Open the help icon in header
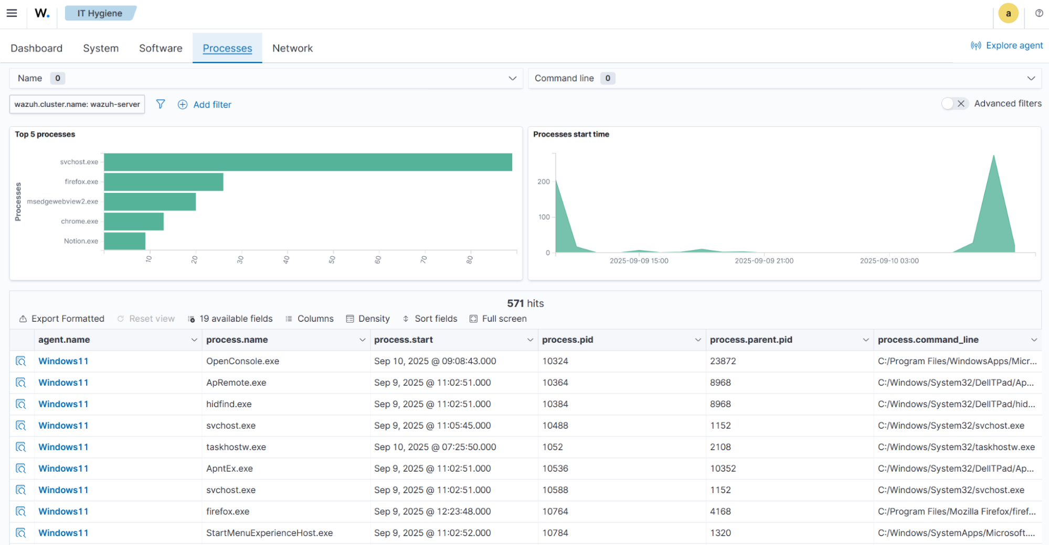Viewport: 1049px width, 545px height. point(1039,13)
